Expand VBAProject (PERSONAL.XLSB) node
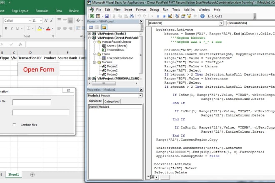275x183 pixels. pyautogui.click(x=90, y=79)
